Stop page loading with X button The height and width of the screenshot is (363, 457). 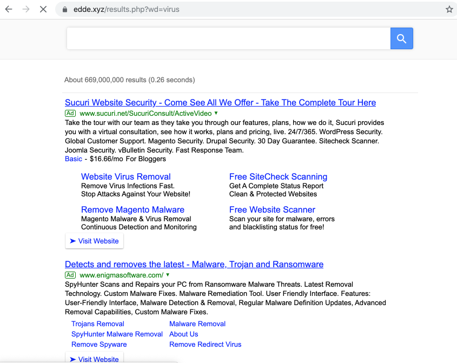[x=44, y=9]
